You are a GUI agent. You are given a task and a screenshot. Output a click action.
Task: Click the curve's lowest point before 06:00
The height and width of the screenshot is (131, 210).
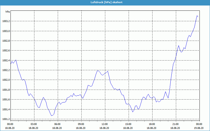pos(52,116)
